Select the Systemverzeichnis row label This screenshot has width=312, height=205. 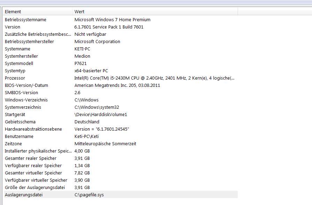pyautogui.click(x=23, y=107)
